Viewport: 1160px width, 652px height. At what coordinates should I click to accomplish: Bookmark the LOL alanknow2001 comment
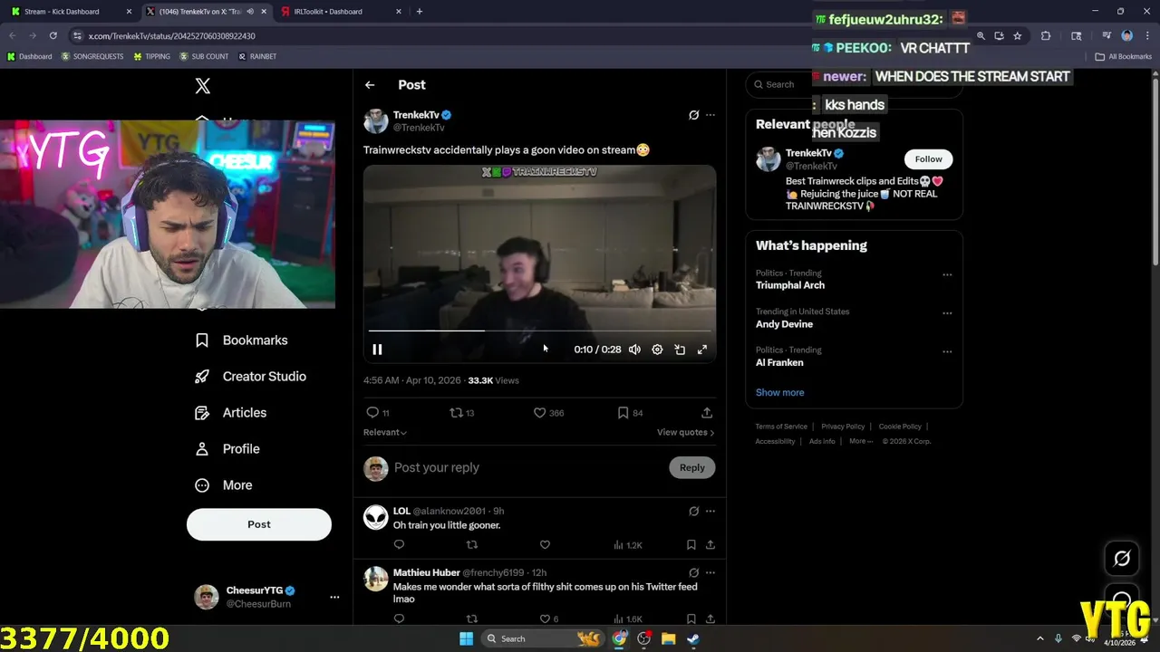[691, 545]
